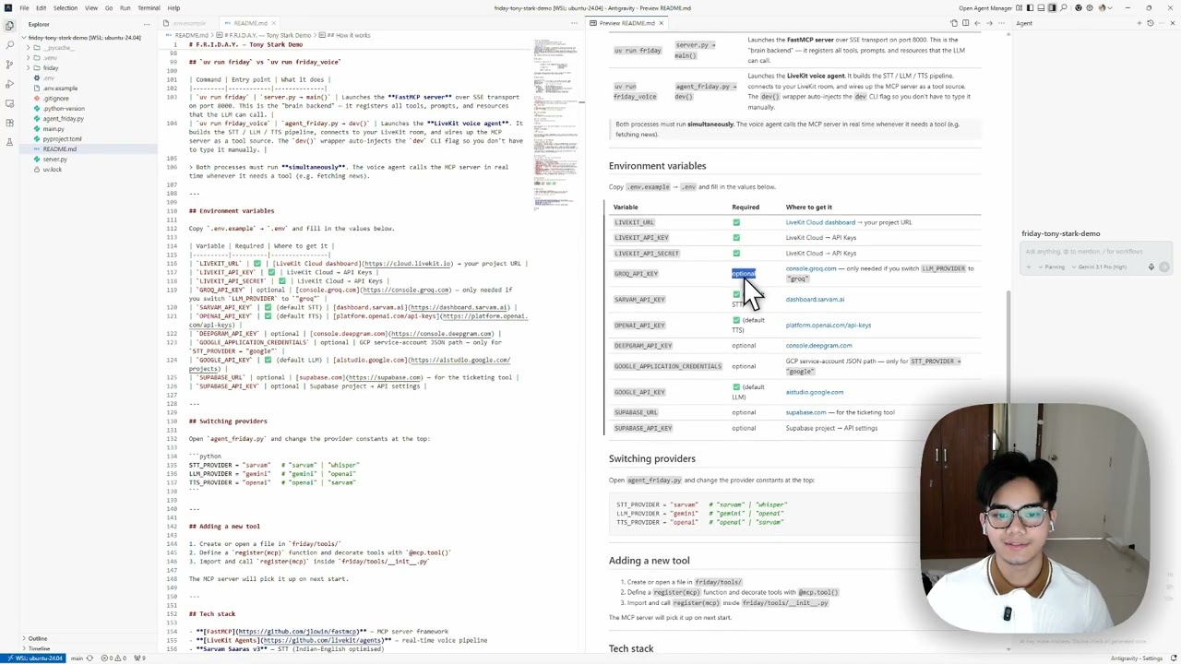The height and width of the screenshot is (664, 1181).
Task: Click the LIVEKIT_API_KEY required checkmark
Action: point(736,237)
